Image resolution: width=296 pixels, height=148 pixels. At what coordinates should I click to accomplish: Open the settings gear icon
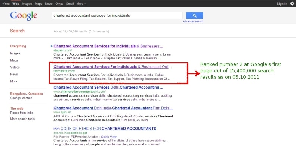292,4
